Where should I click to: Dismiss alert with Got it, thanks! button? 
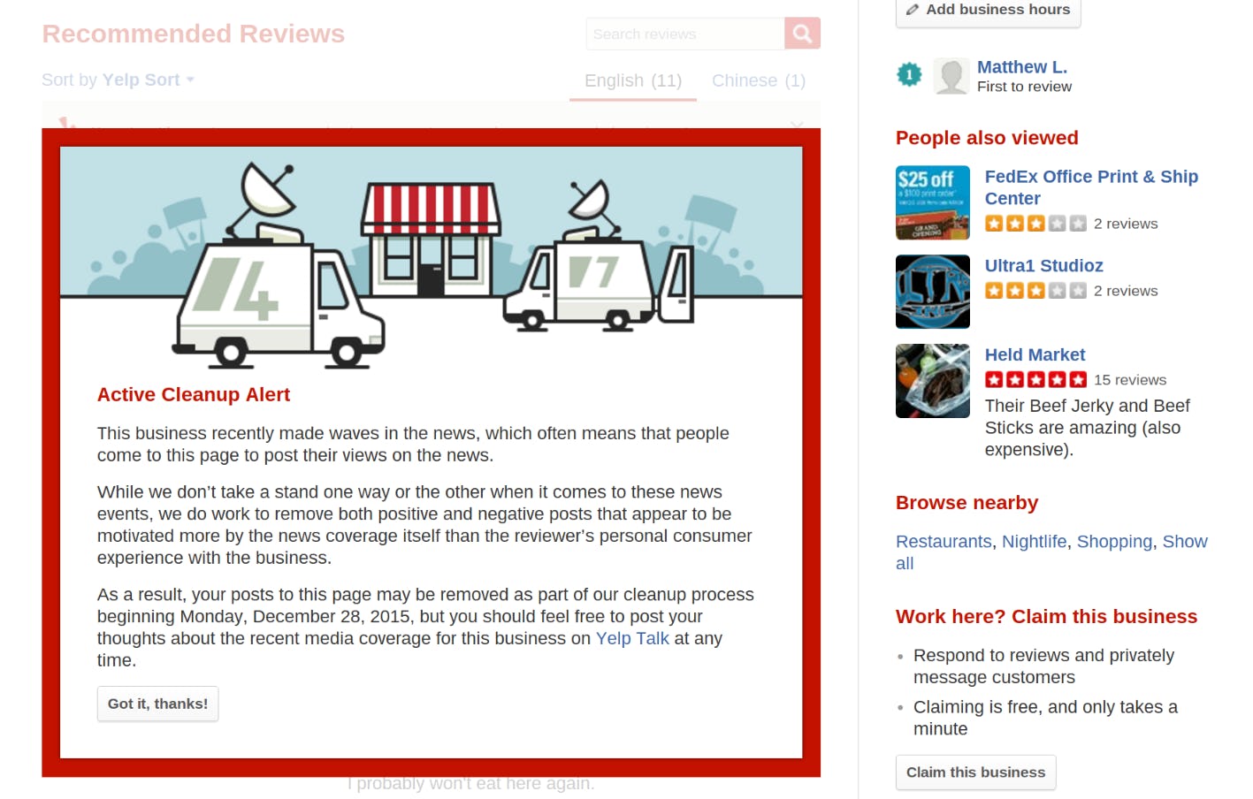[157, 704]
